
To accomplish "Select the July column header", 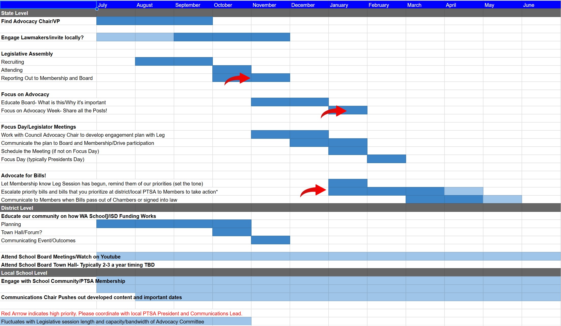I will point(116,5).
